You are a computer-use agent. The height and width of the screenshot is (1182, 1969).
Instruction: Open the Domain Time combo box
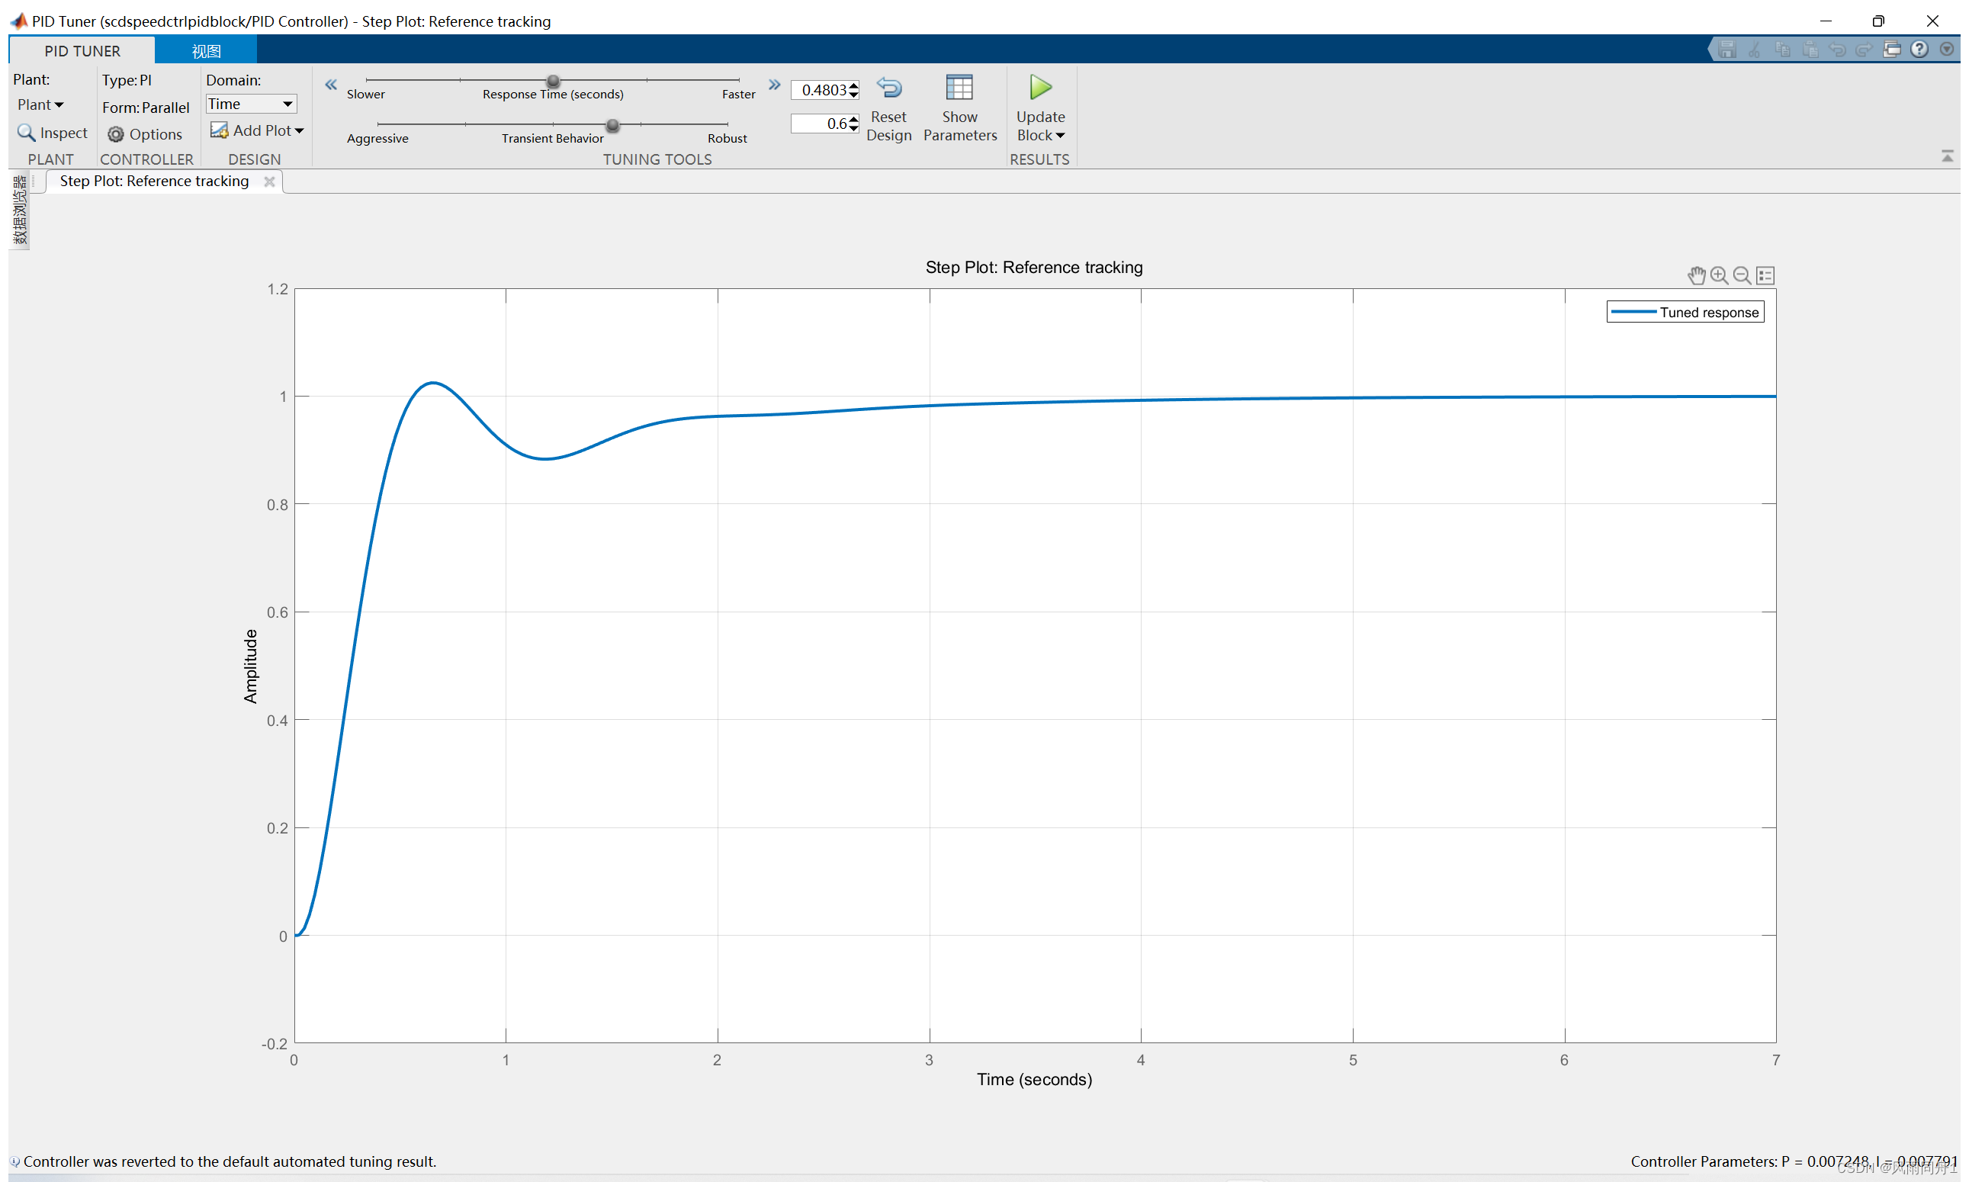pyautogui.click(x=251, y=104)
